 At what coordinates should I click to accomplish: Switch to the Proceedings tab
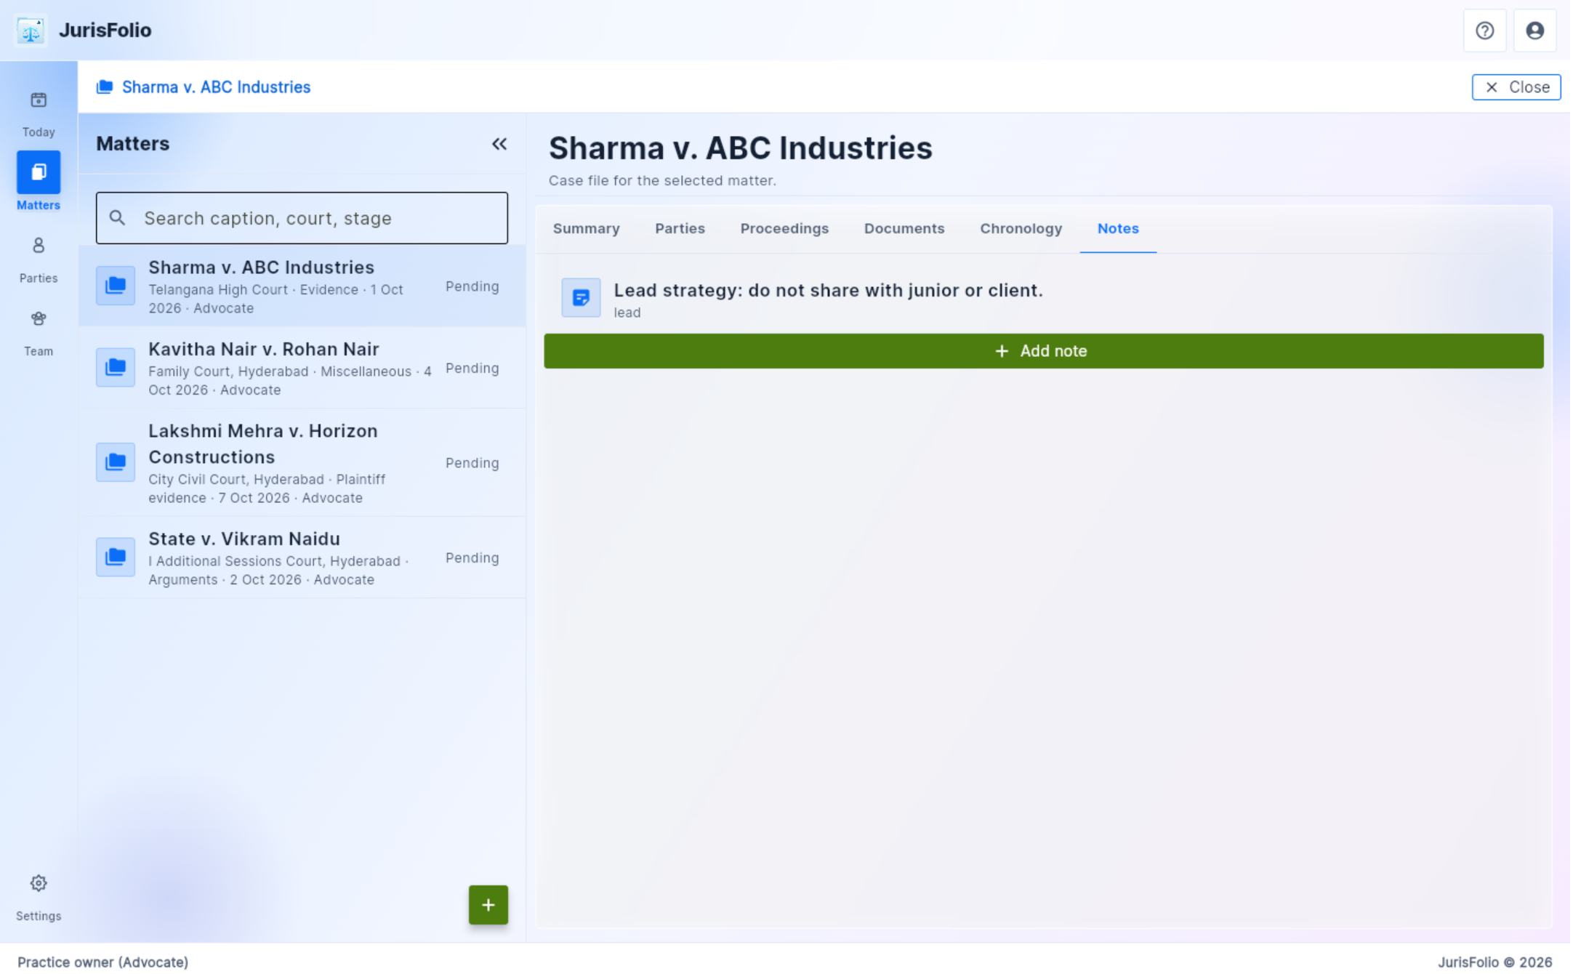[784, 229]
